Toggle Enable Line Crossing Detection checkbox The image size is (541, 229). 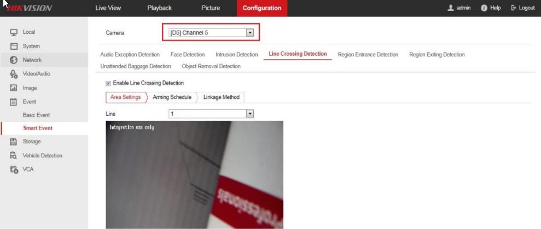(108, 83)
